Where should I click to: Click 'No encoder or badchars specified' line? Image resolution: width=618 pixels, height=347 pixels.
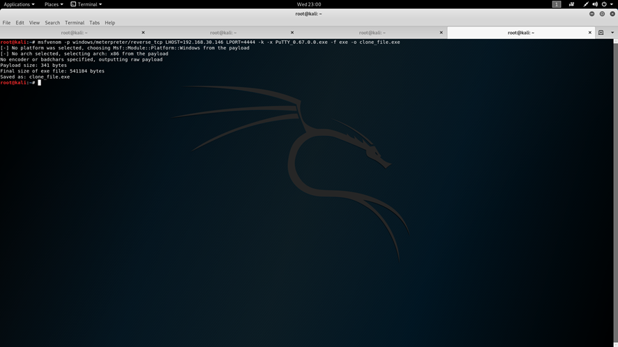(x=81, y=60)
